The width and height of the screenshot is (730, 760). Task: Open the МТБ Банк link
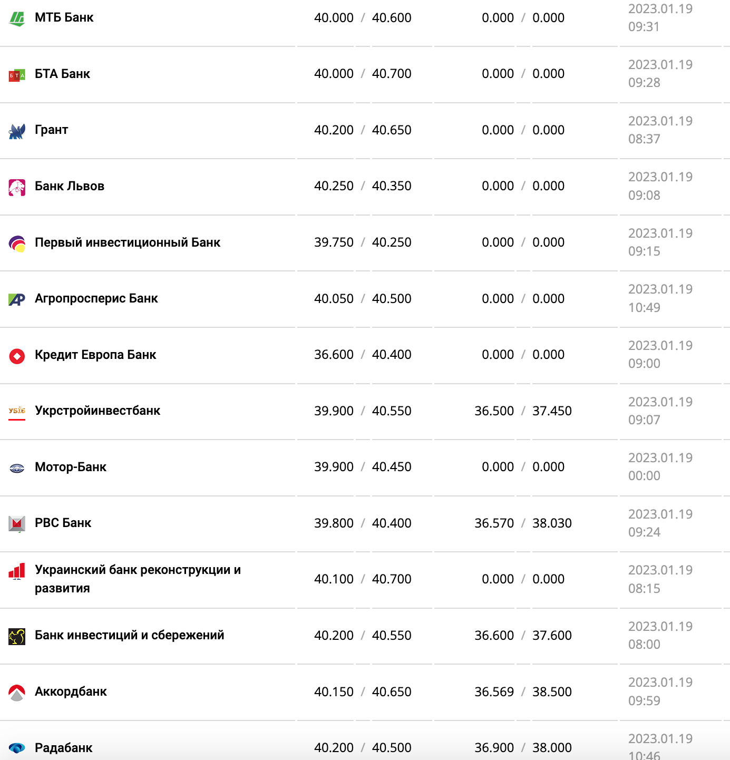64,17
